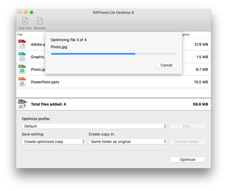227x191 pixels.
Task: Cancel the optimization in progress
Action: coord(166,65)
